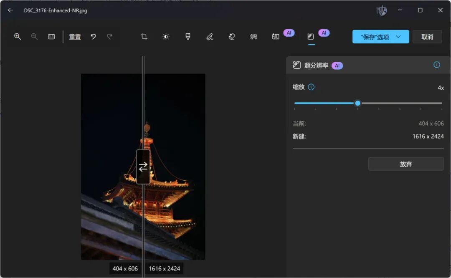Select the erase tool

pyautogui.click(x=232, y=36)
